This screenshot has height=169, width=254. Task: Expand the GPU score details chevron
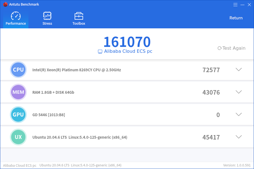point(239,114)
